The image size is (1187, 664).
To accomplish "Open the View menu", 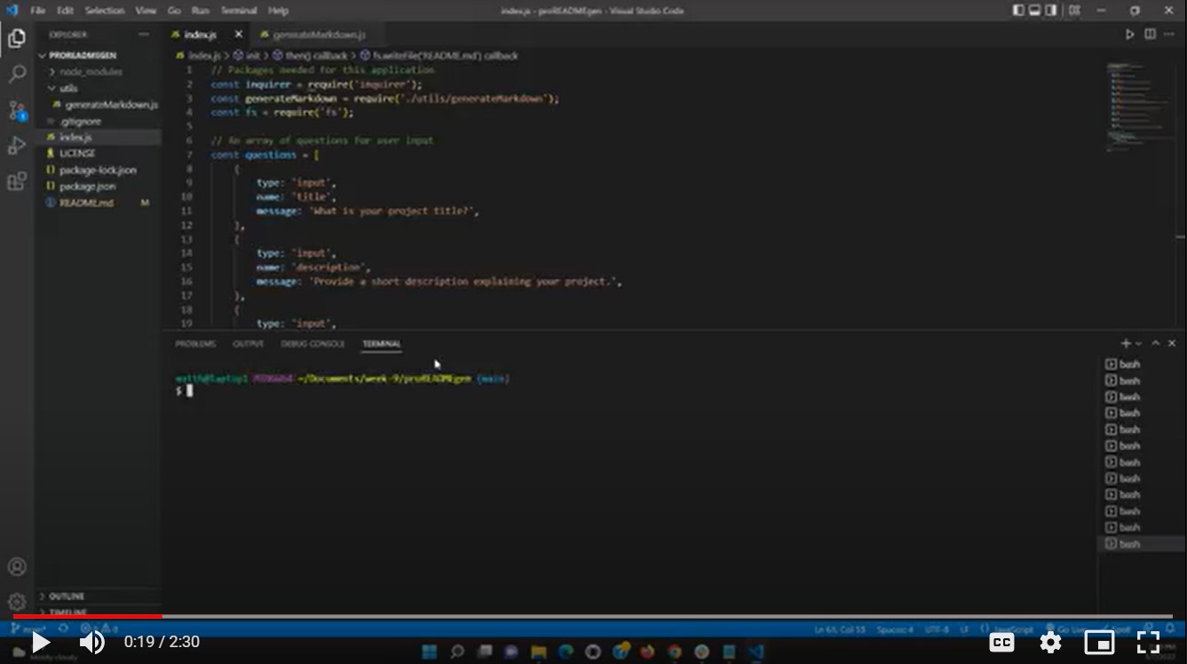I will coord(146,11).
